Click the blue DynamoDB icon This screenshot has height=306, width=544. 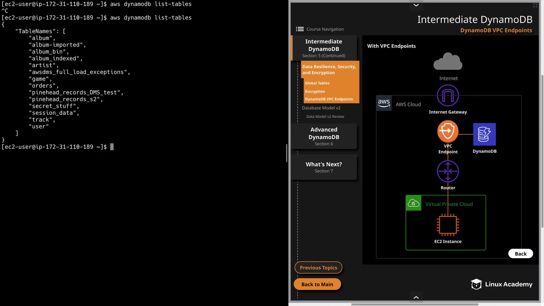(x=484, y=134)
